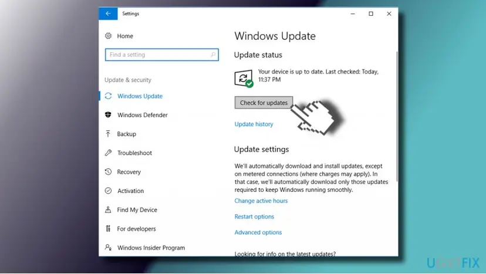Viewport: 486px width, 274px height.
Task: Click the back arrow in title bar
Action: click(x=108, y=13)
